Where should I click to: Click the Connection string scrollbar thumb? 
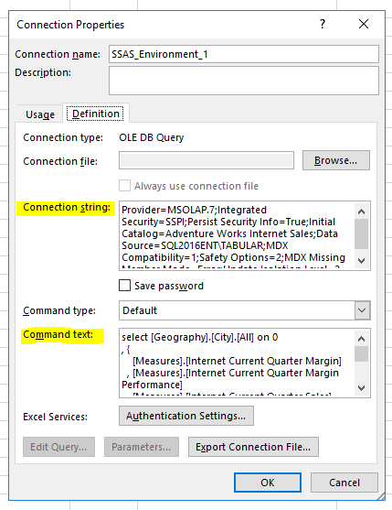(x=362, y=233)
